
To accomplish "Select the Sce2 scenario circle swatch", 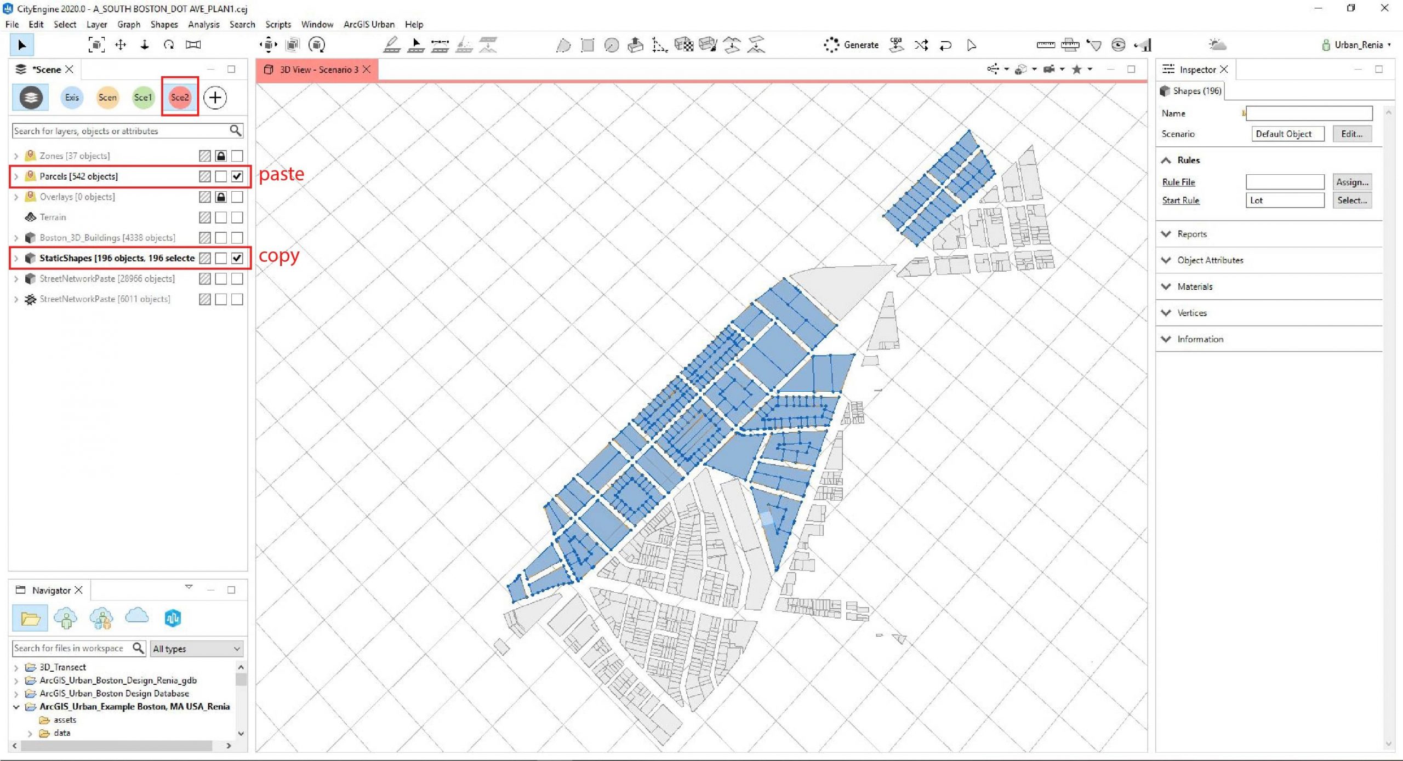I will pyautogui.click(x=180, y=98).
